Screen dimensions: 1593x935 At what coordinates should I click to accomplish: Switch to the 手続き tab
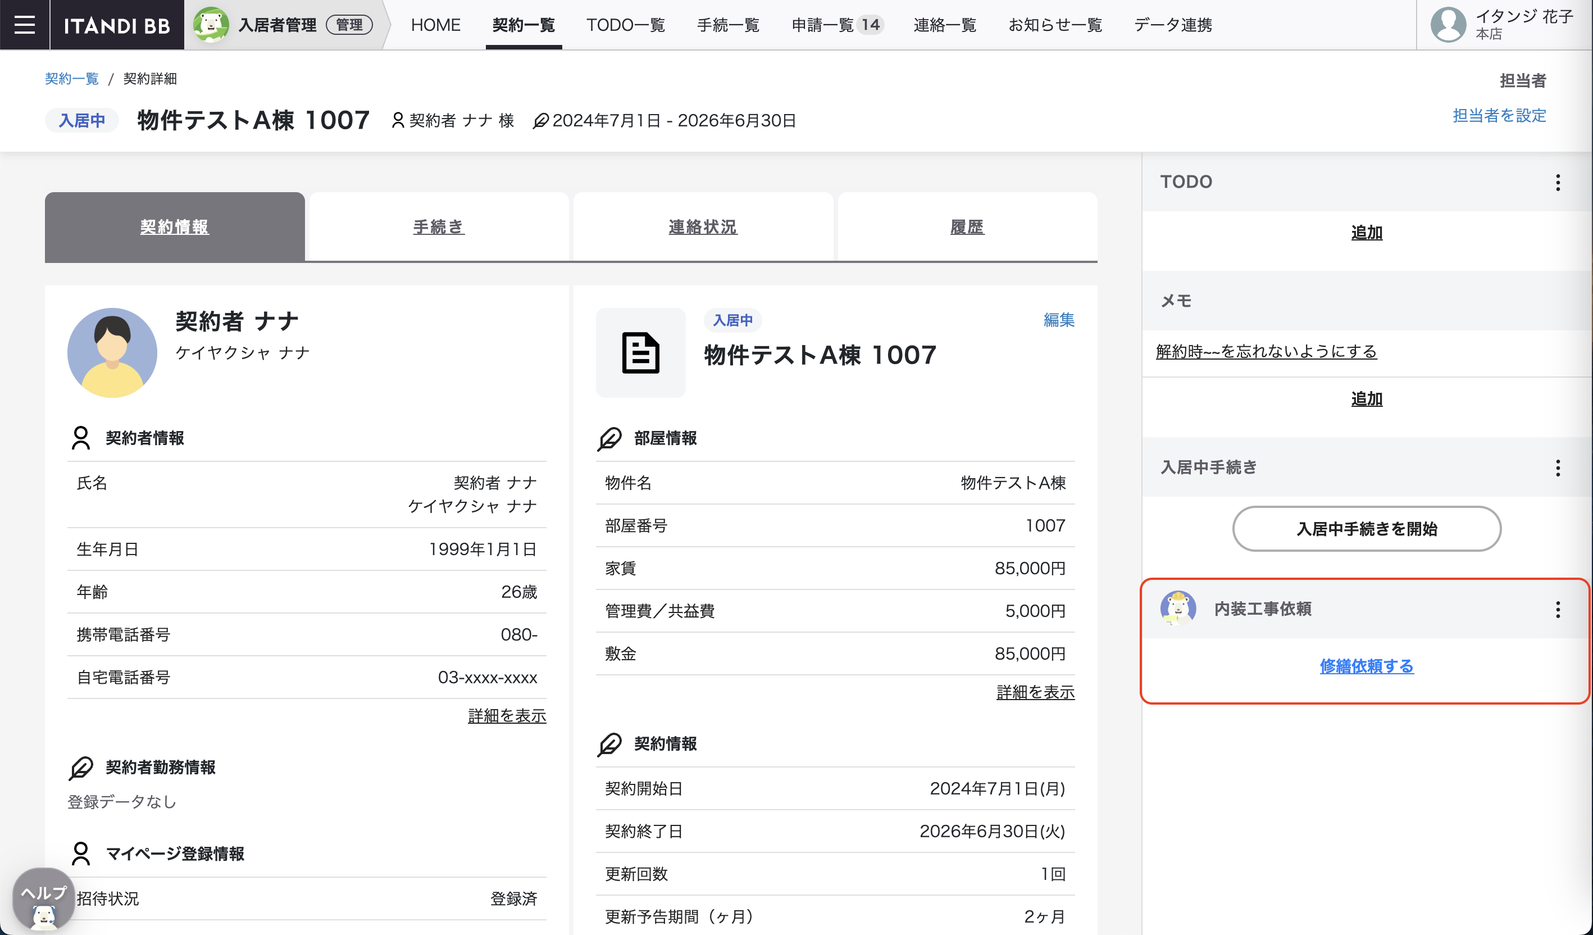click(x=439, y=226)
